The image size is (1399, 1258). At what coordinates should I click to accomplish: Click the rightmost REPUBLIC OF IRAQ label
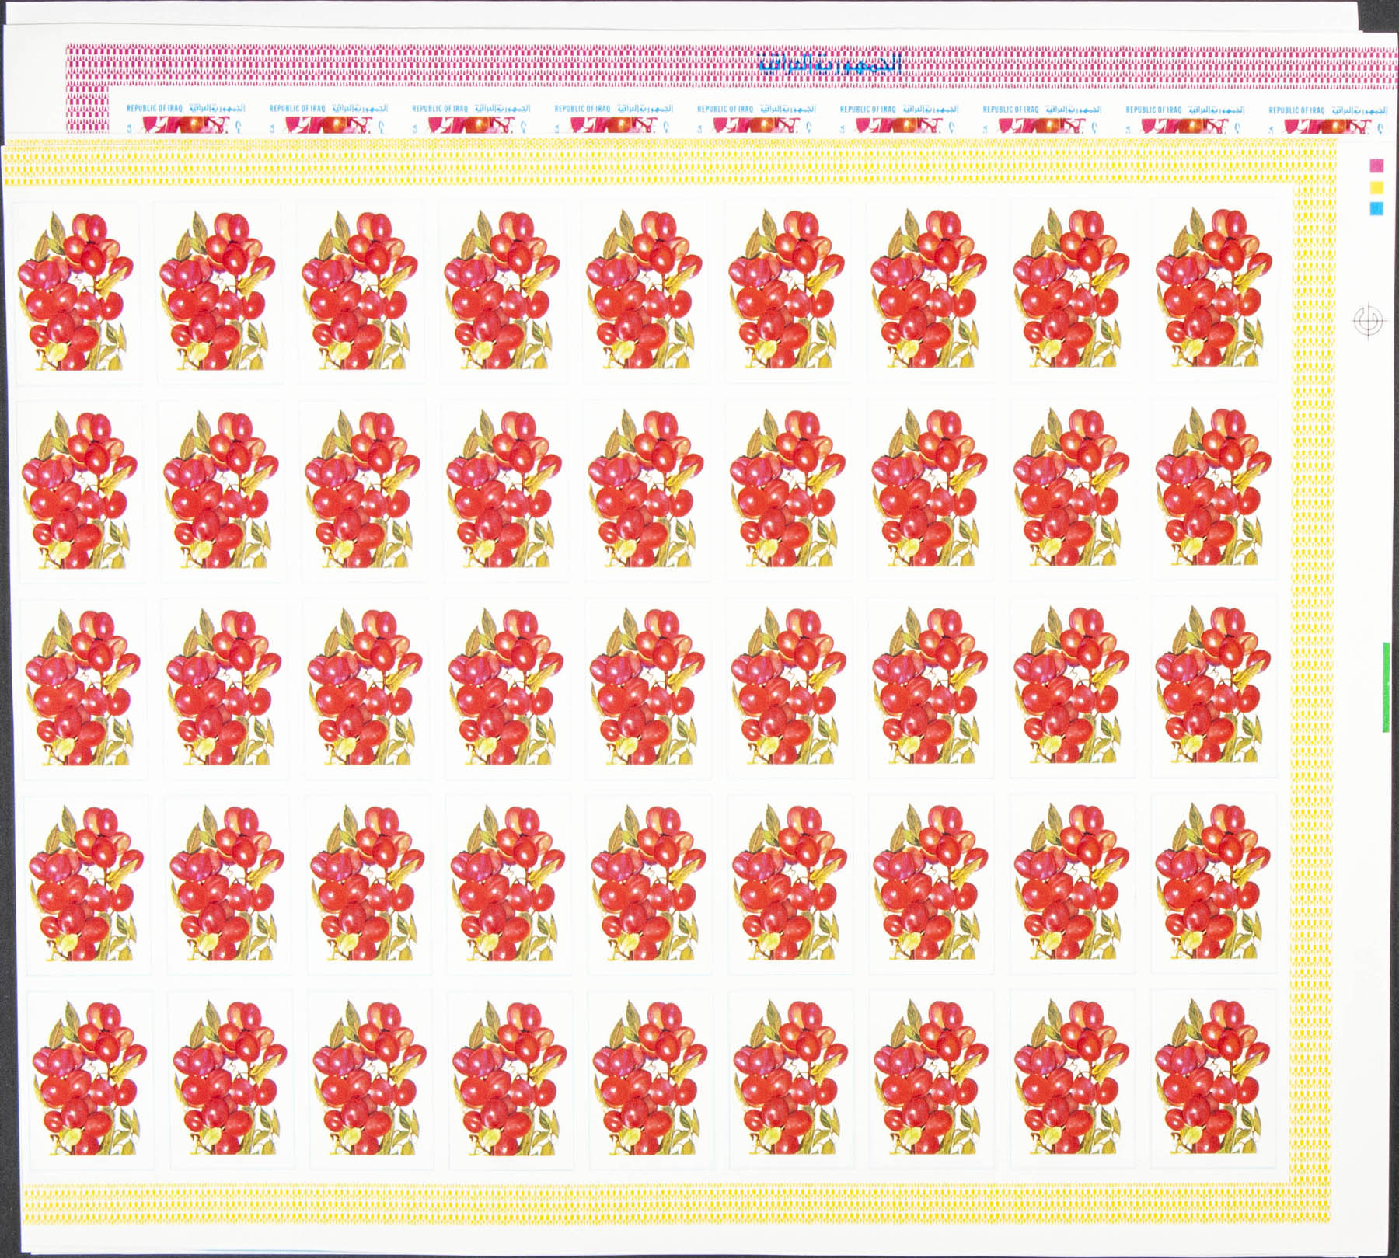click(x=1296, y=110)
